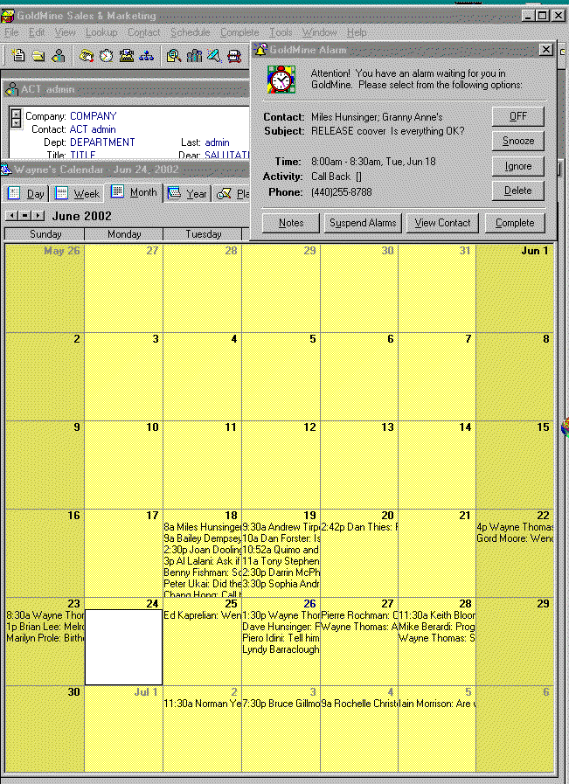Click the magnifier search toolbar icon
Screen dimensions: 569x784
[174, 55]
